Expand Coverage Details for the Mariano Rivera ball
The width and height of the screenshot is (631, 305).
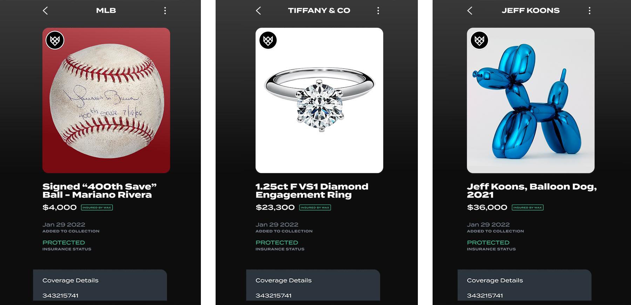click(70, 280)
